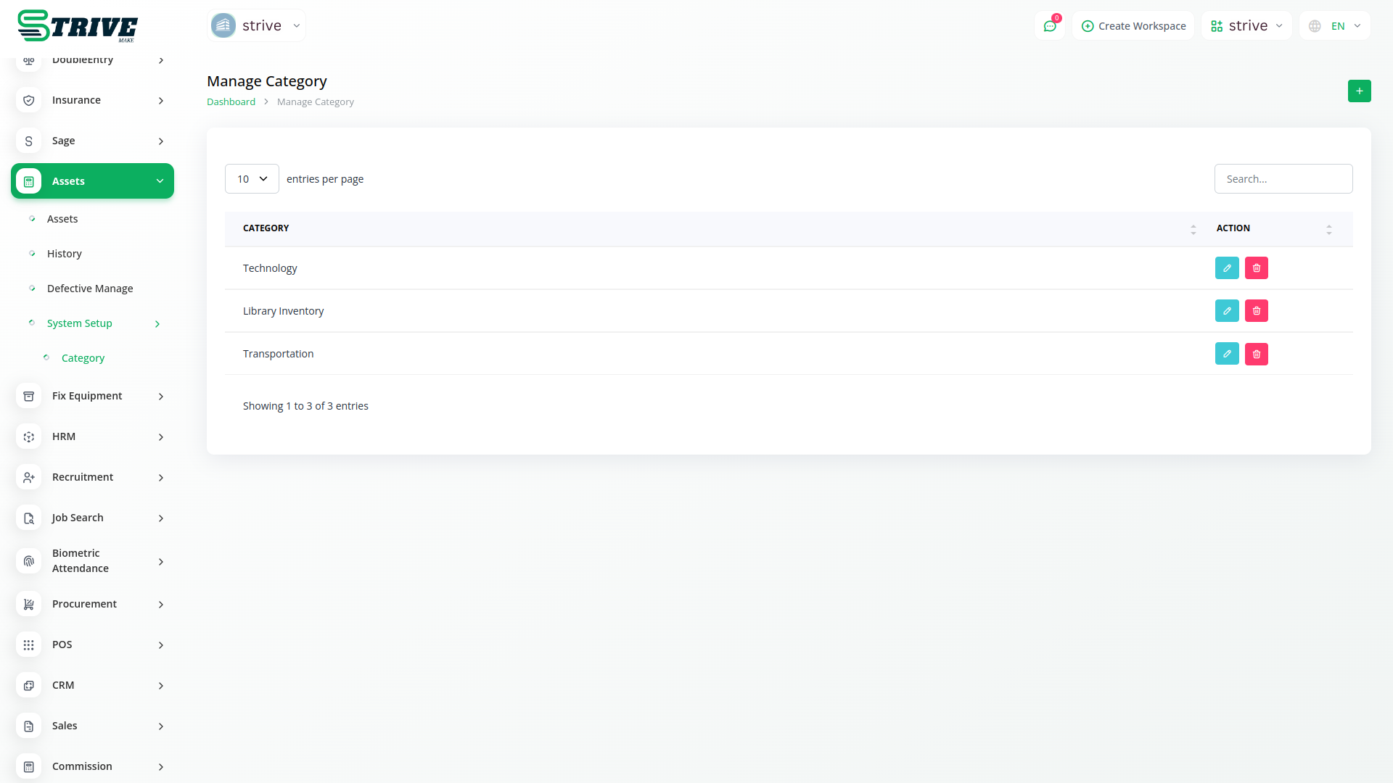Click the trash icon for Transportation
Screen dimensions: 1393x783
(1257, 355)
